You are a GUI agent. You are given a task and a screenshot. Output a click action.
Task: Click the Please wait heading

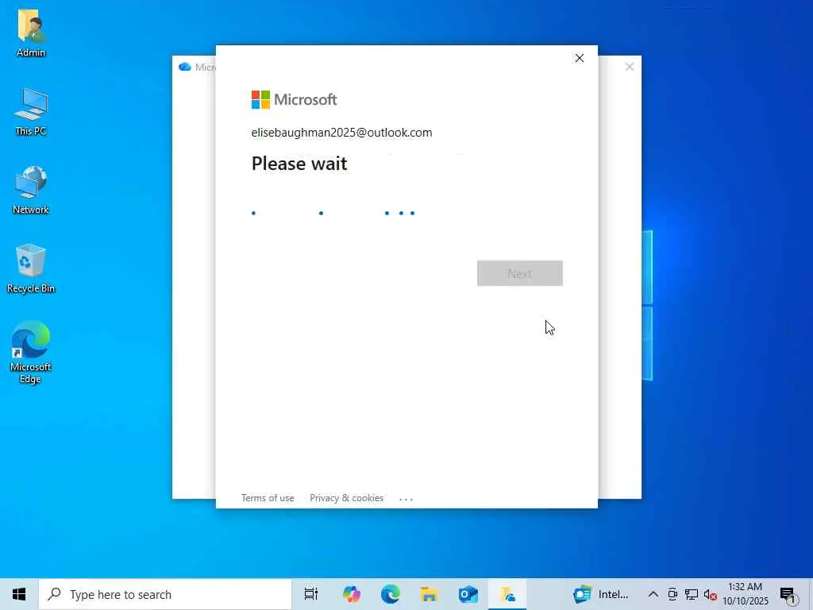[x=299, y=164]
